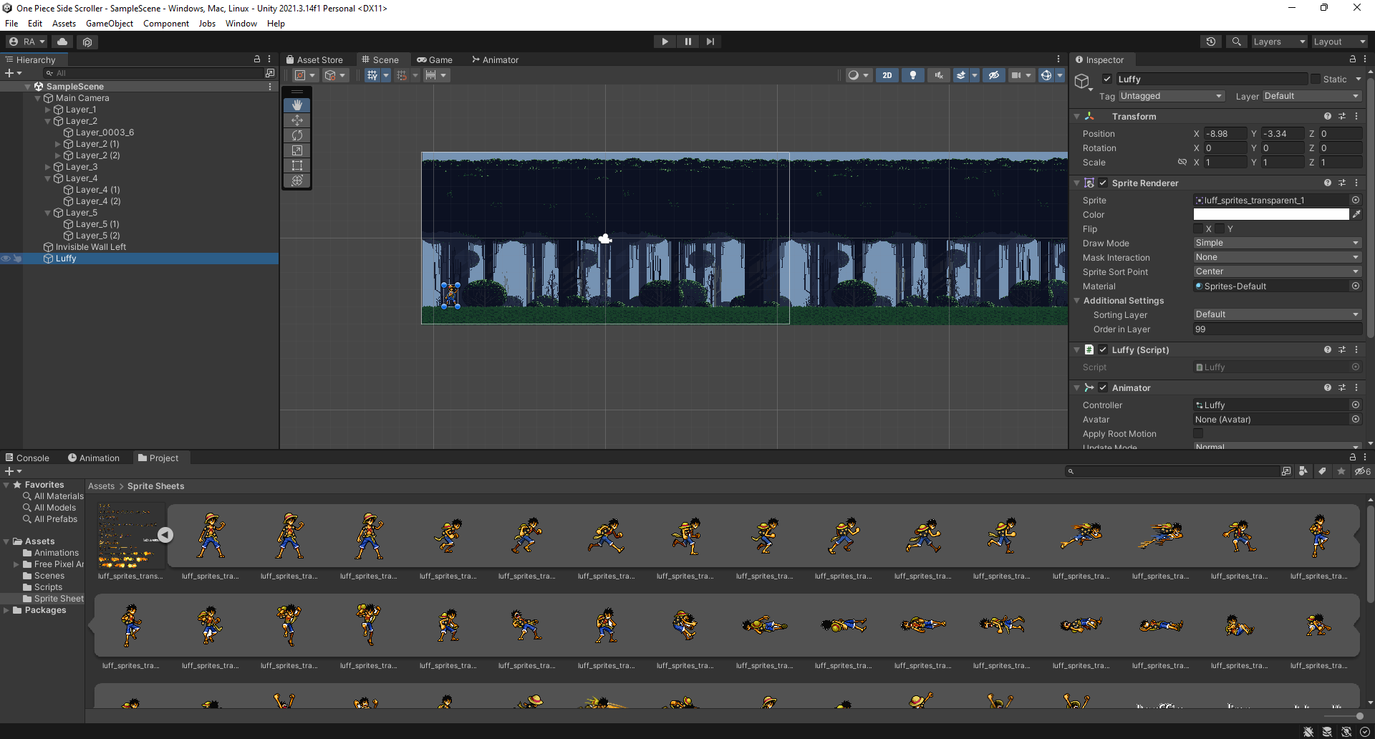Collapse Layer_4 in the Hierarchy
Image resolution: width=1375 pixels, height=739 pixels.
[48, 178]
